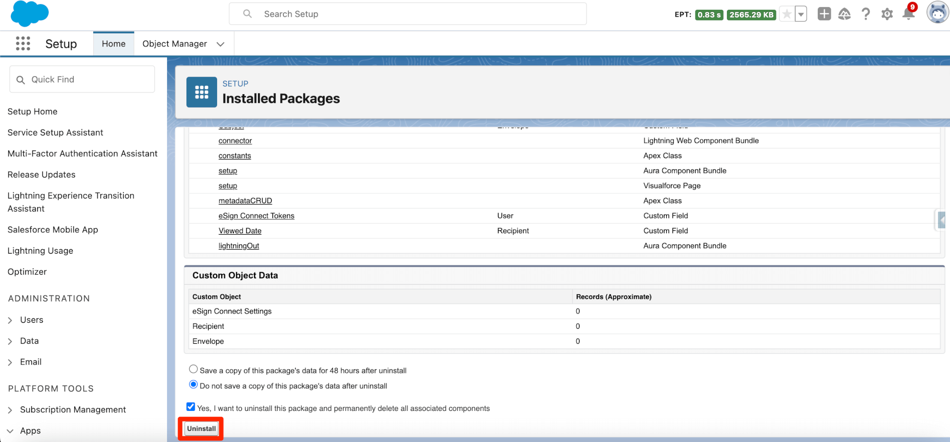Toggle the uninstall confirmation checkbox
The image size is (950, 442).
tap(191, 407)
